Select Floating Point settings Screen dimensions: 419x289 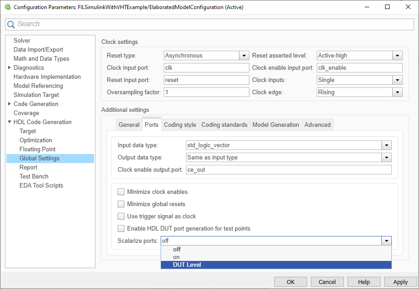click(x=38, y=149)
